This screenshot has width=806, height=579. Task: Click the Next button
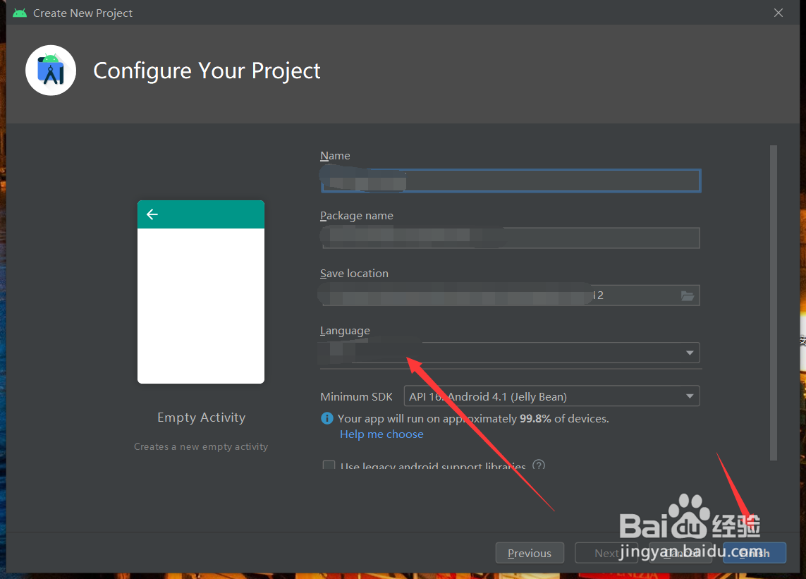pos(606,553)
